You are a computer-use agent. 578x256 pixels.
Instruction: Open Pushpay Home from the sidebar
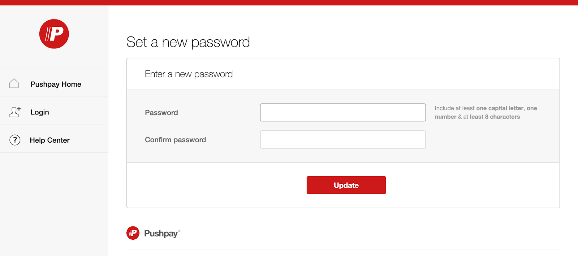[55, 84]
